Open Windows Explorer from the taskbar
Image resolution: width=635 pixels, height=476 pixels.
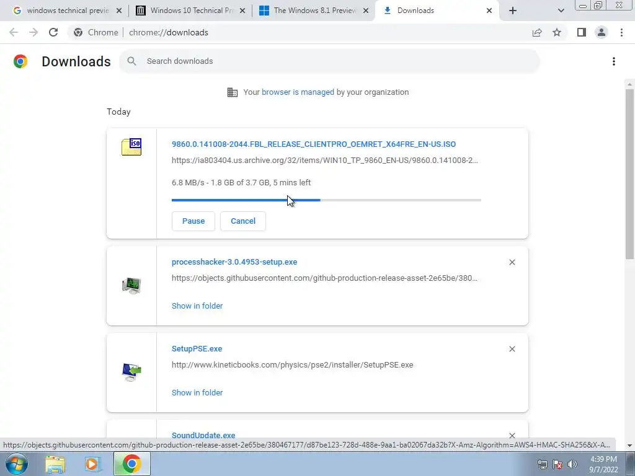[55, 465]
